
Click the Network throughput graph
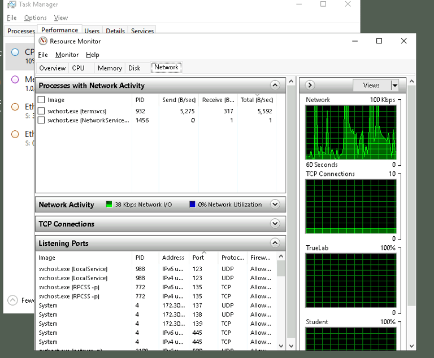(351, 132)
